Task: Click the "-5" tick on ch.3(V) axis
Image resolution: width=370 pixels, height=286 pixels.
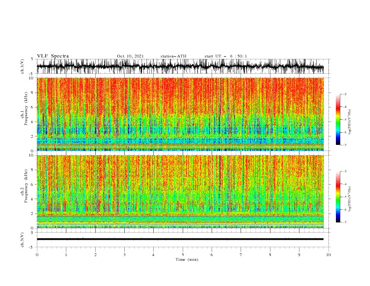Action: coord(32,247)
